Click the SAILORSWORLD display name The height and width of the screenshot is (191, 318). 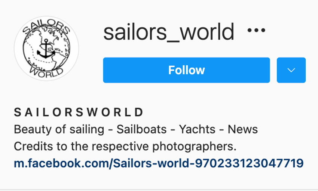pos(79,112)
